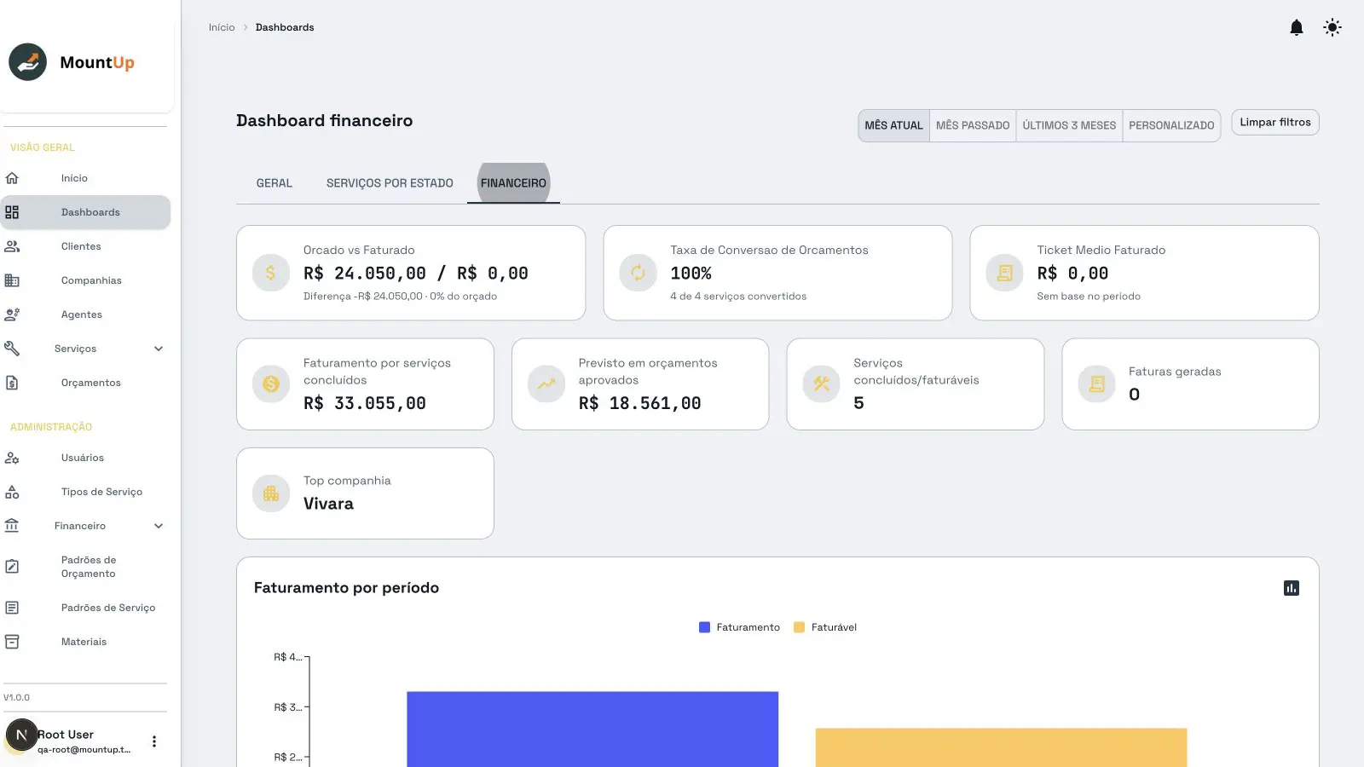
Task: Click the Dashboard financeiro heading
Action: coord(324,121)
